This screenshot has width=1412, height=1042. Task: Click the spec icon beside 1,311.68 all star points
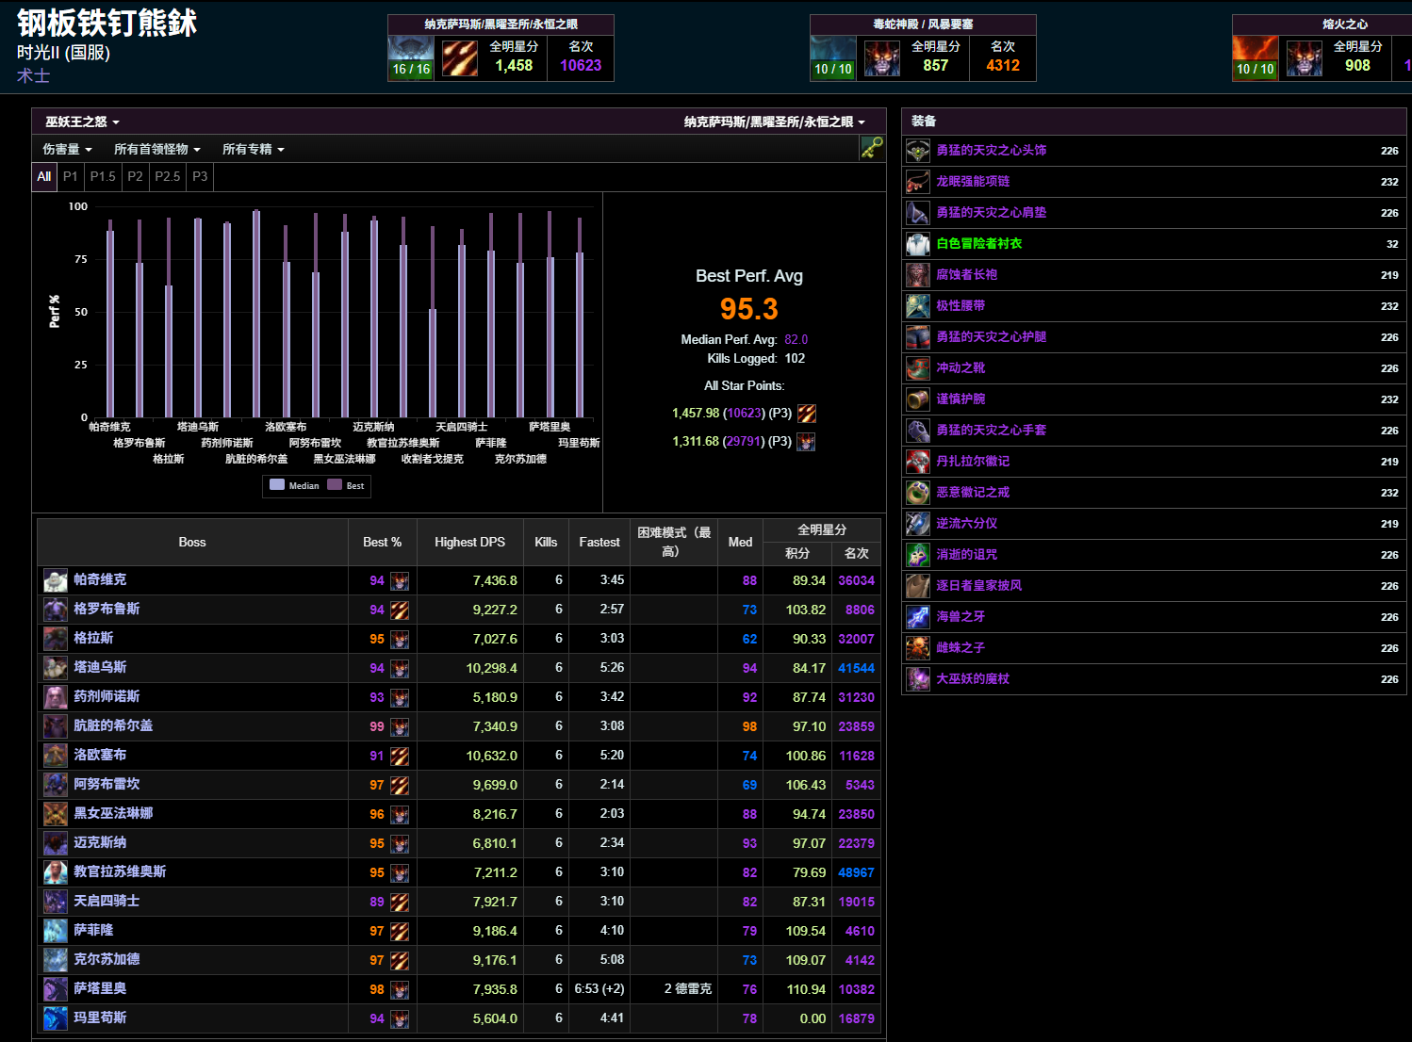coord(806,442)
